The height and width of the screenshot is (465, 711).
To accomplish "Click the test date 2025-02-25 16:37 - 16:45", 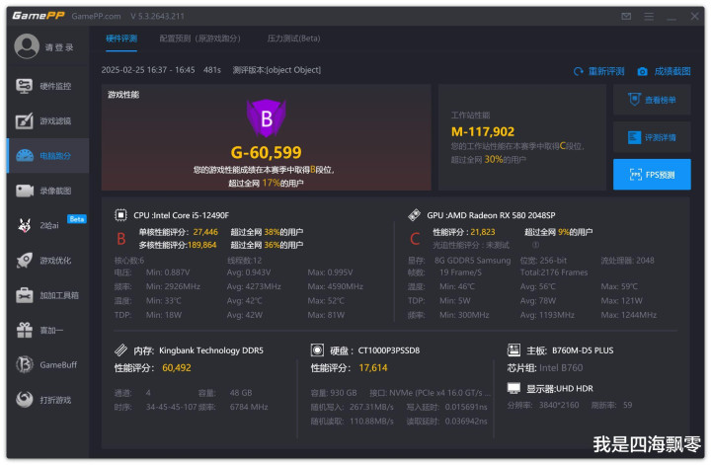I will point(148,70).
